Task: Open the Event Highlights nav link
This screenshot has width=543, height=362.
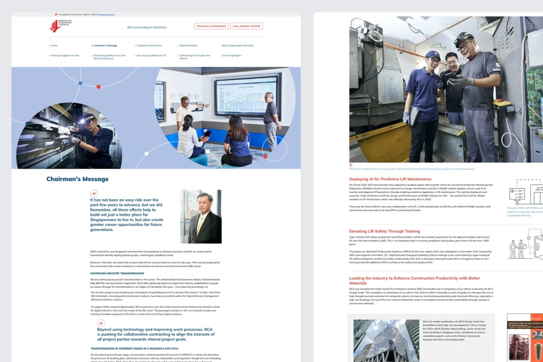Action: coord(231,55)
